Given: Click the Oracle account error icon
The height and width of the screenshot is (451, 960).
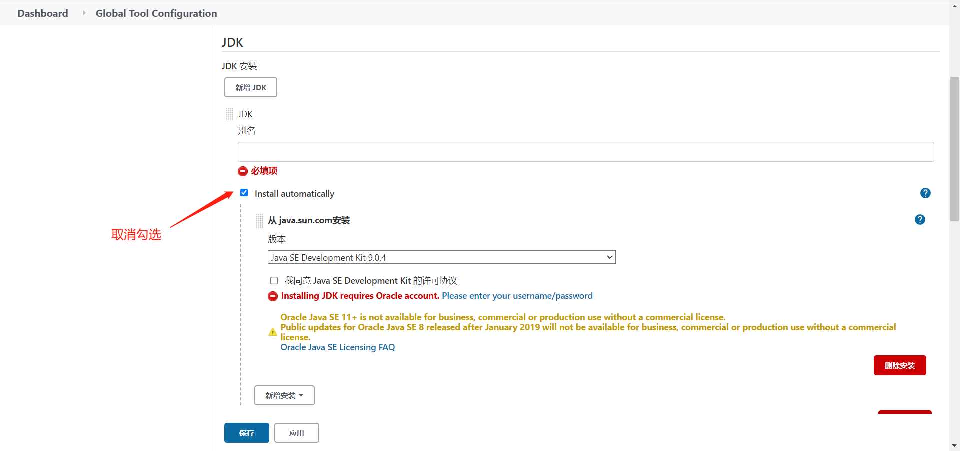Looking at the screenshot, I should click(273, 296).
